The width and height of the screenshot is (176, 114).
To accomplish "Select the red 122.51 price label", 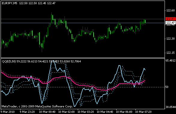I will click(171, 19).
